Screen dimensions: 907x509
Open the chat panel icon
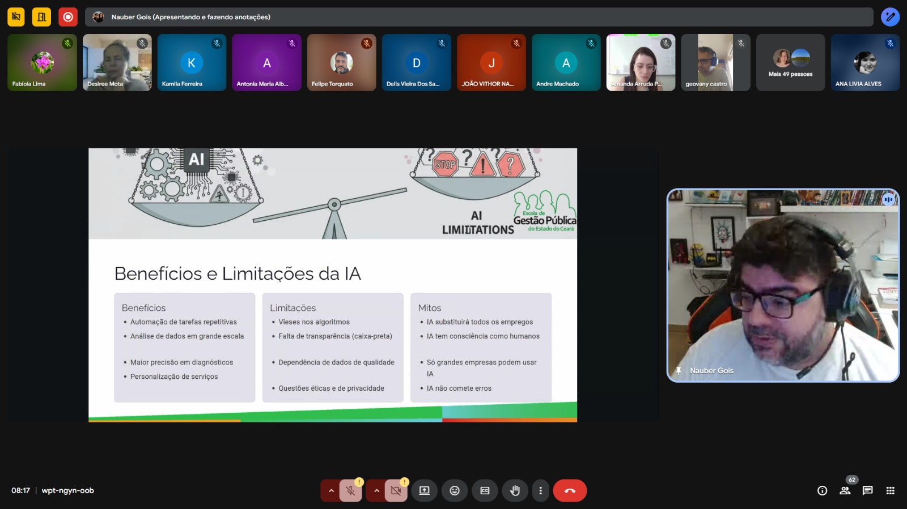(867, 491)
